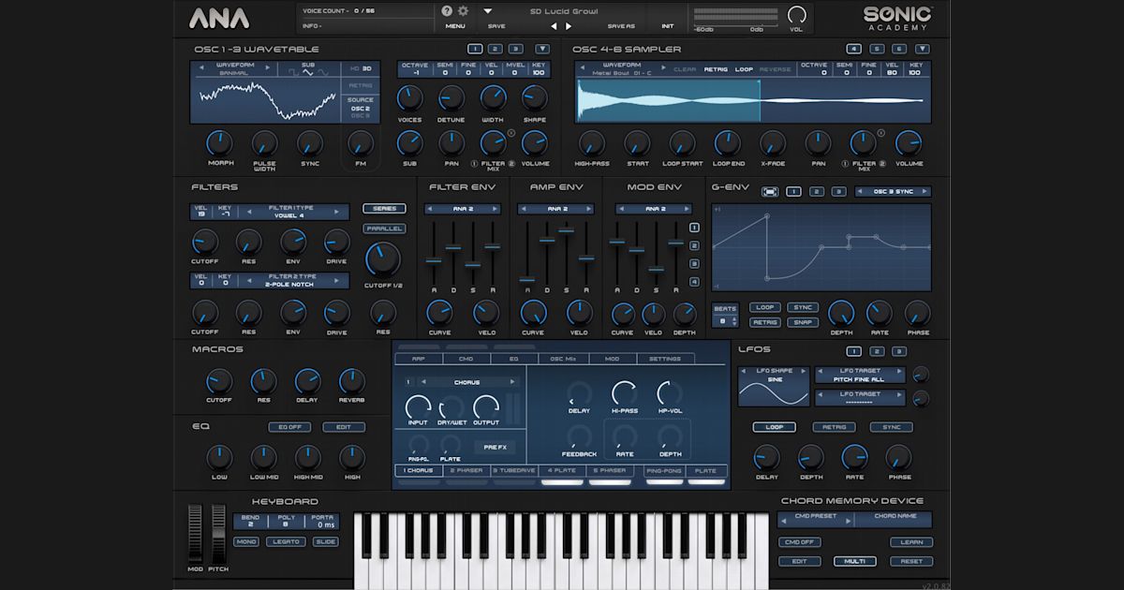Click the sampler HIGH-PASS knob

[x=592, y=143]
